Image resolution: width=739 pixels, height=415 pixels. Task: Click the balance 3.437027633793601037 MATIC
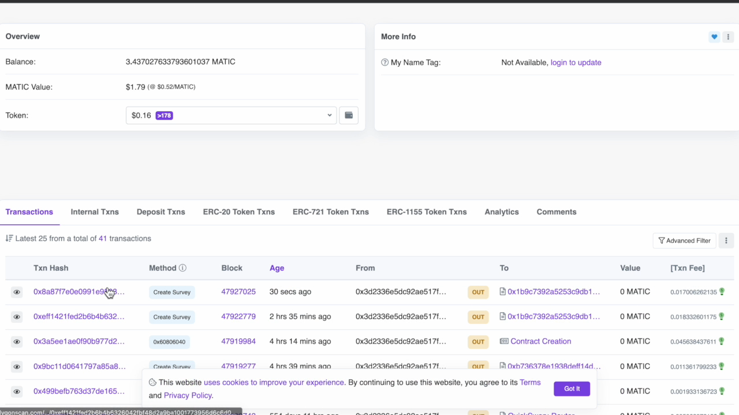point(181,62)
